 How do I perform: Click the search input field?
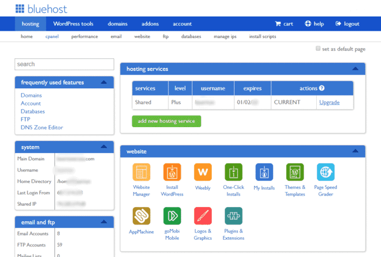pos(64,64)
